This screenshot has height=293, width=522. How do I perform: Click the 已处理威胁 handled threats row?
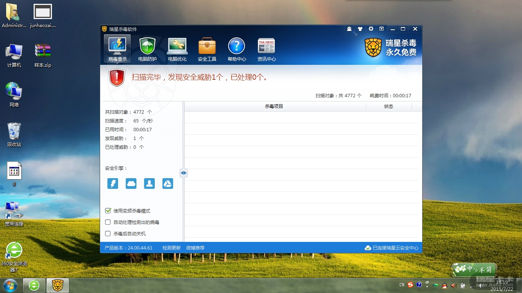pyautogui.click(x=125, y=147)
